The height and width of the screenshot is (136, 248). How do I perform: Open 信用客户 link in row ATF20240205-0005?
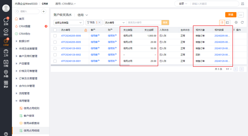click(95, 42)
